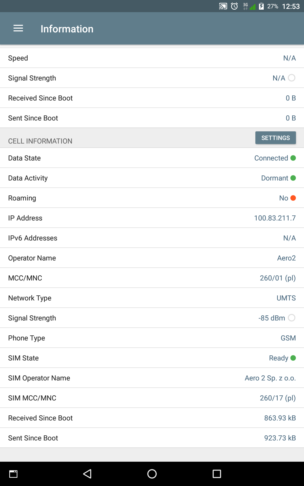Open recent apps square button
Viewport: 304px width, 486px height.
click(x=217, y=474)
